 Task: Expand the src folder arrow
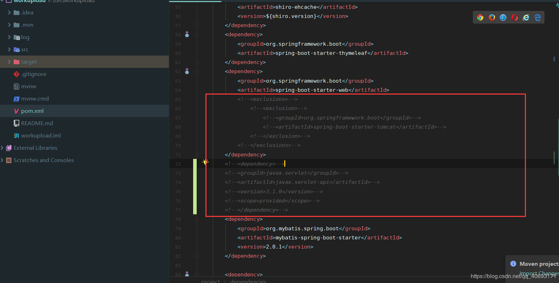pyautogui.click(x=9, y=50)
